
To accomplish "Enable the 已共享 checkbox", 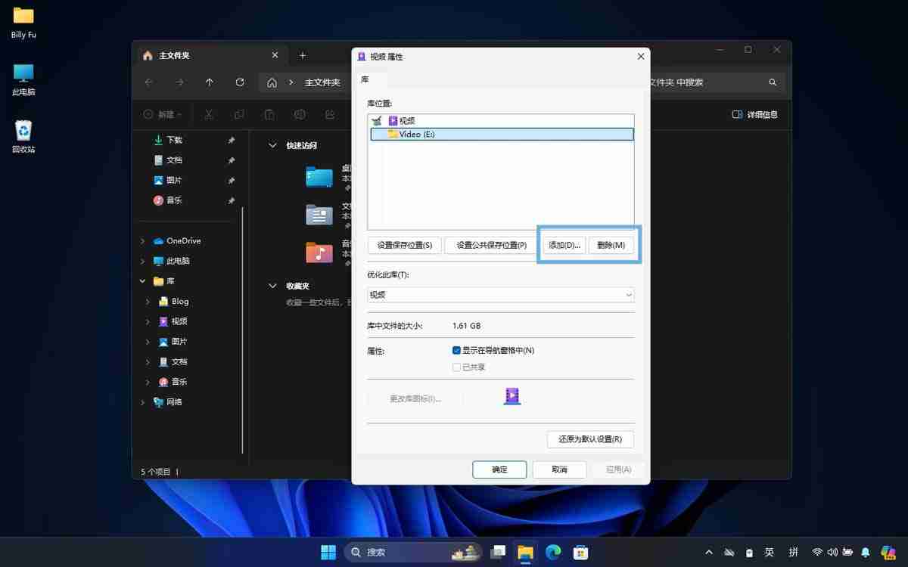I will click(x=457, y=367).
